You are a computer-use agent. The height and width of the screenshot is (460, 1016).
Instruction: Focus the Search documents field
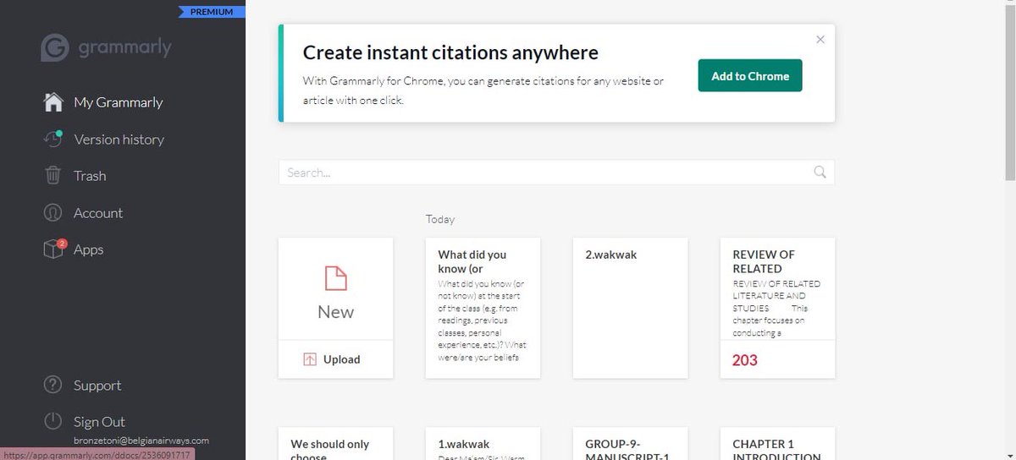(x=556, y=172)
